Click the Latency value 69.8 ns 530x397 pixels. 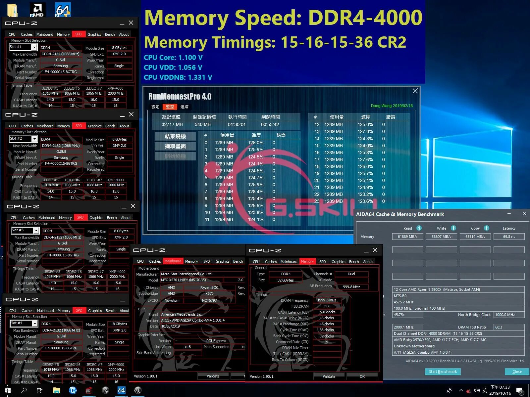509,237
